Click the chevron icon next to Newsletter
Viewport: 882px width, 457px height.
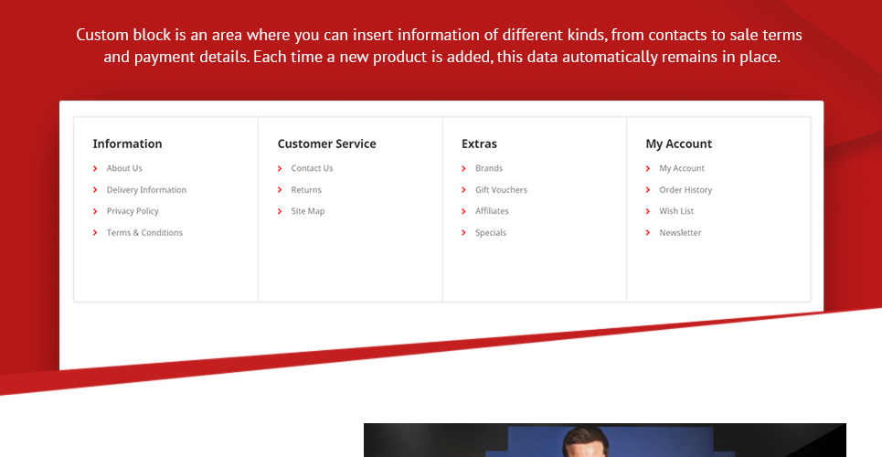648,232
